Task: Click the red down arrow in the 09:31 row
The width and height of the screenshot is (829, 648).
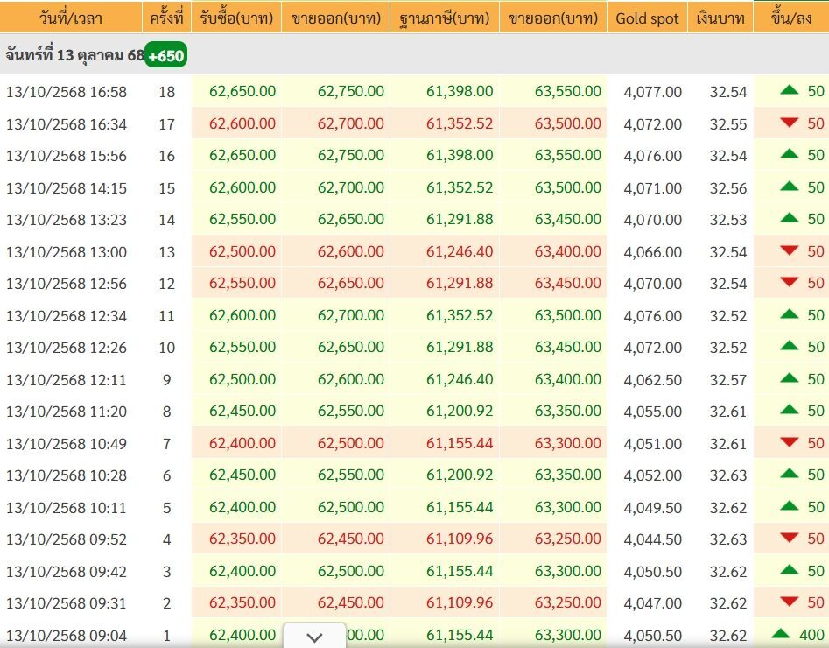Action: point(790,602)
